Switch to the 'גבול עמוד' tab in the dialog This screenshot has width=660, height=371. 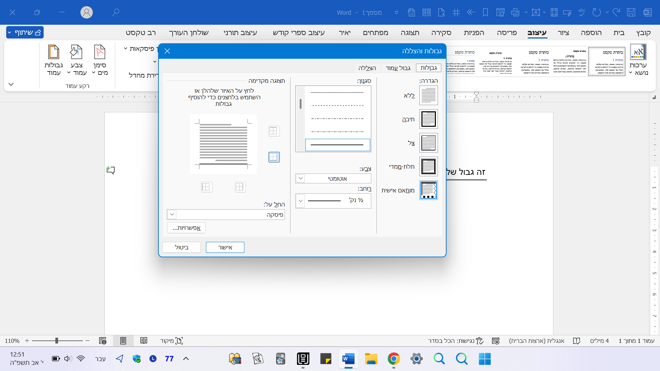(x=398, y=68)
